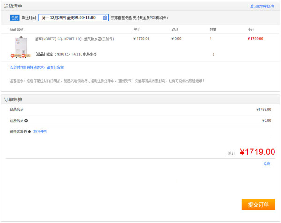Click the blue 包裹 package tag

click(x=15, y=18)
